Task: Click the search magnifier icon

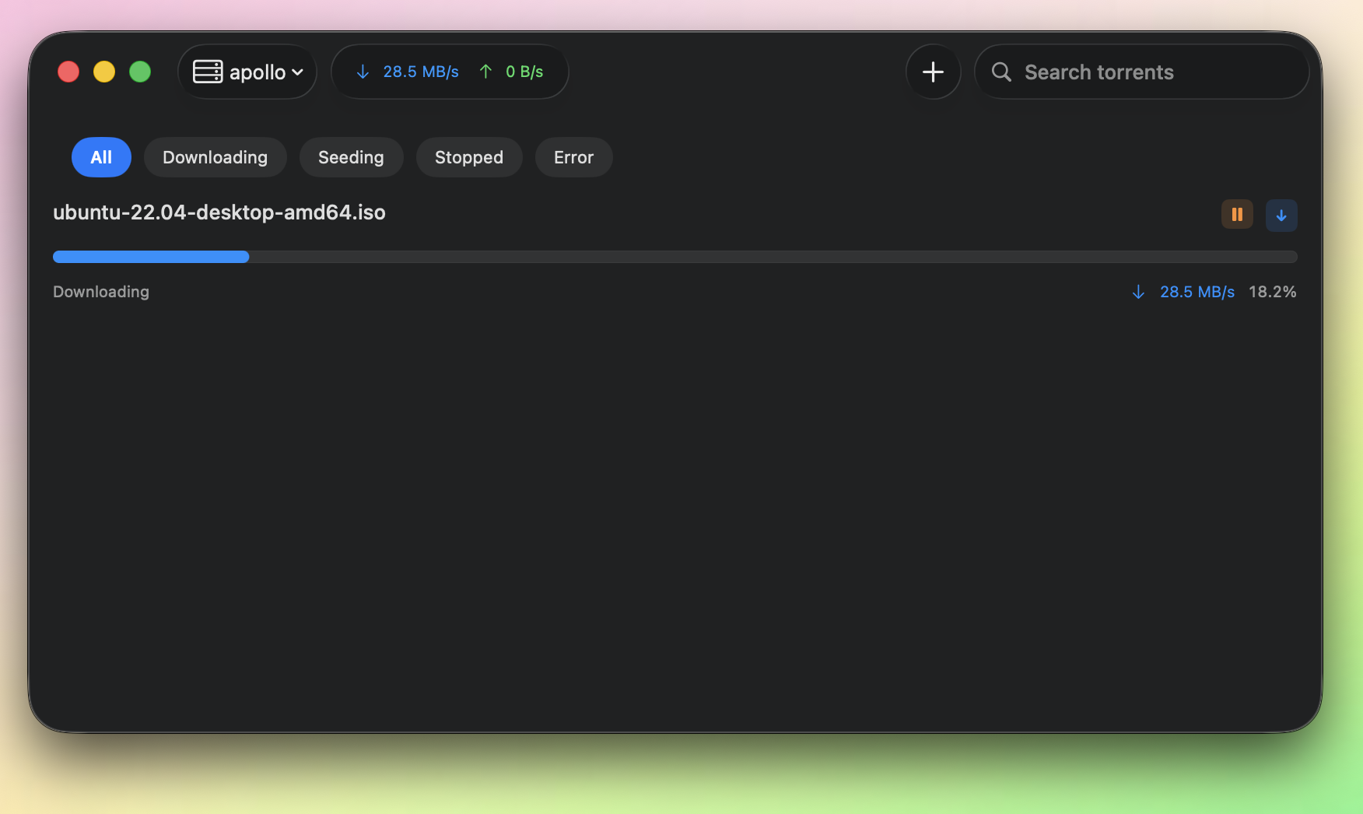Action: [x=1001, y=72]
